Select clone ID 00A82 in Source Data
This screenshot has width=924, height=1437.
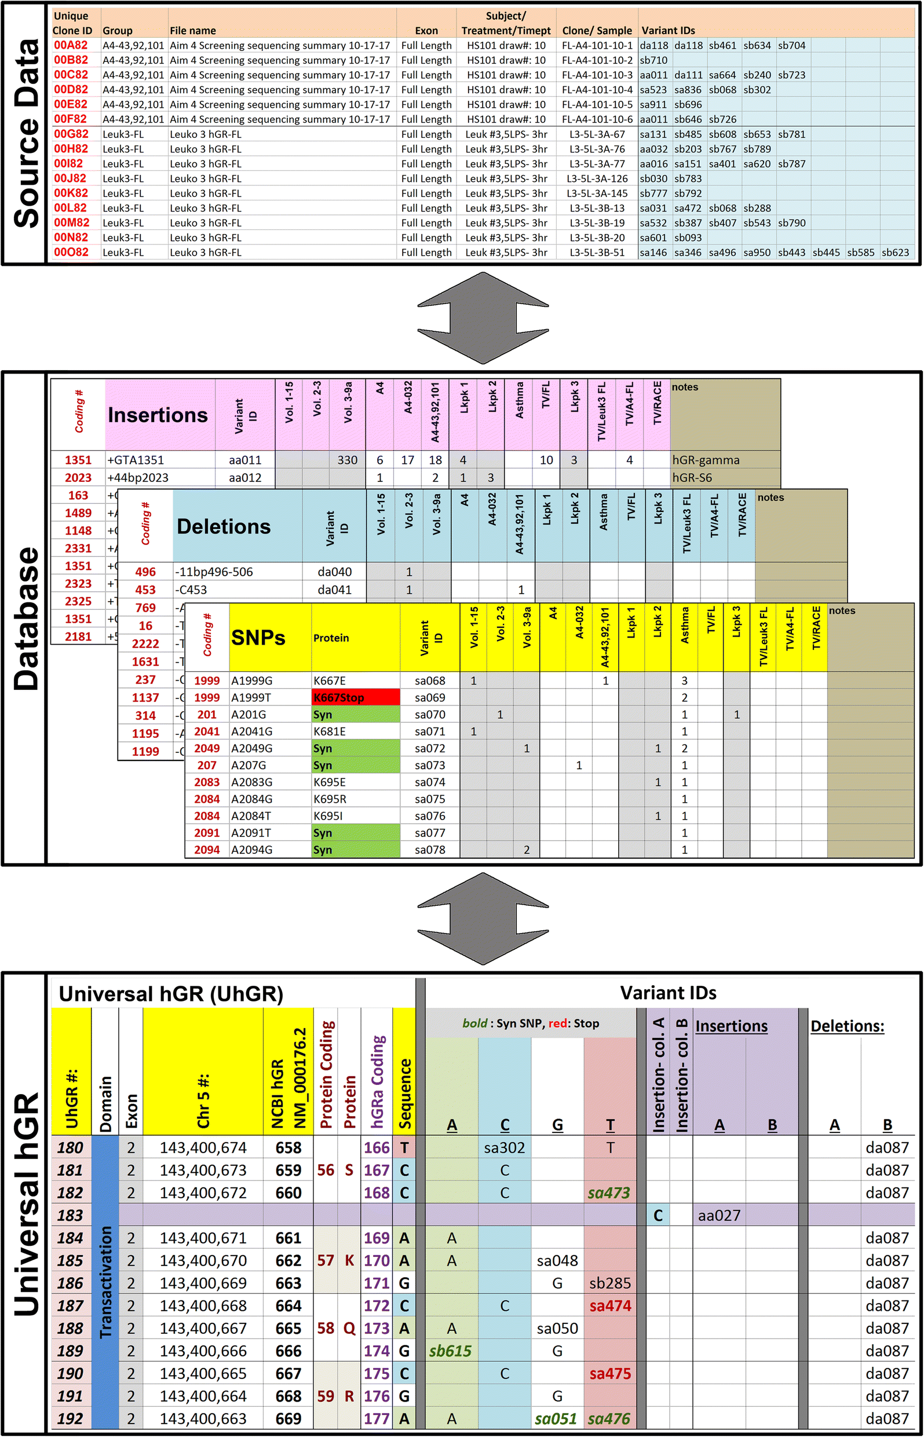click(71, 45)
